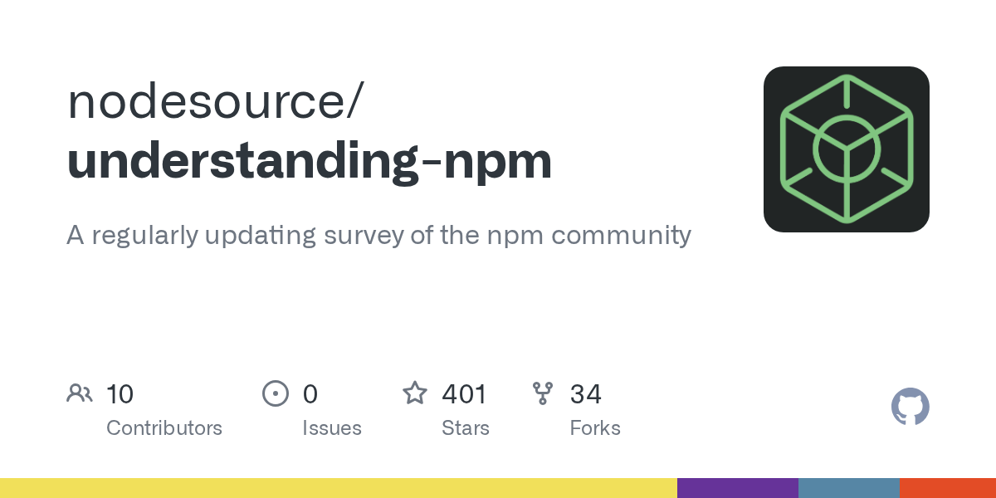Open the nodesource owner name
The width and height of the screenshot is (996, 498).
[x=214, y=101]
